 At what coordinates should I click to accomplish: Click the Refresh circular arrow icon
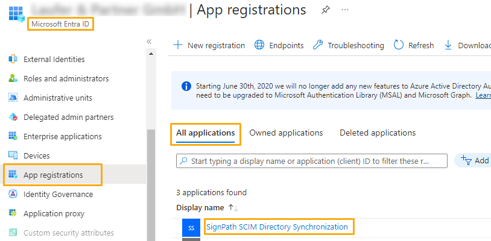tap(399, 45)
